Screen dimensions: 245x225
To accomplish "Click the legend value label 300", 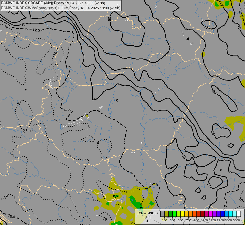I will tap(172, 220).
